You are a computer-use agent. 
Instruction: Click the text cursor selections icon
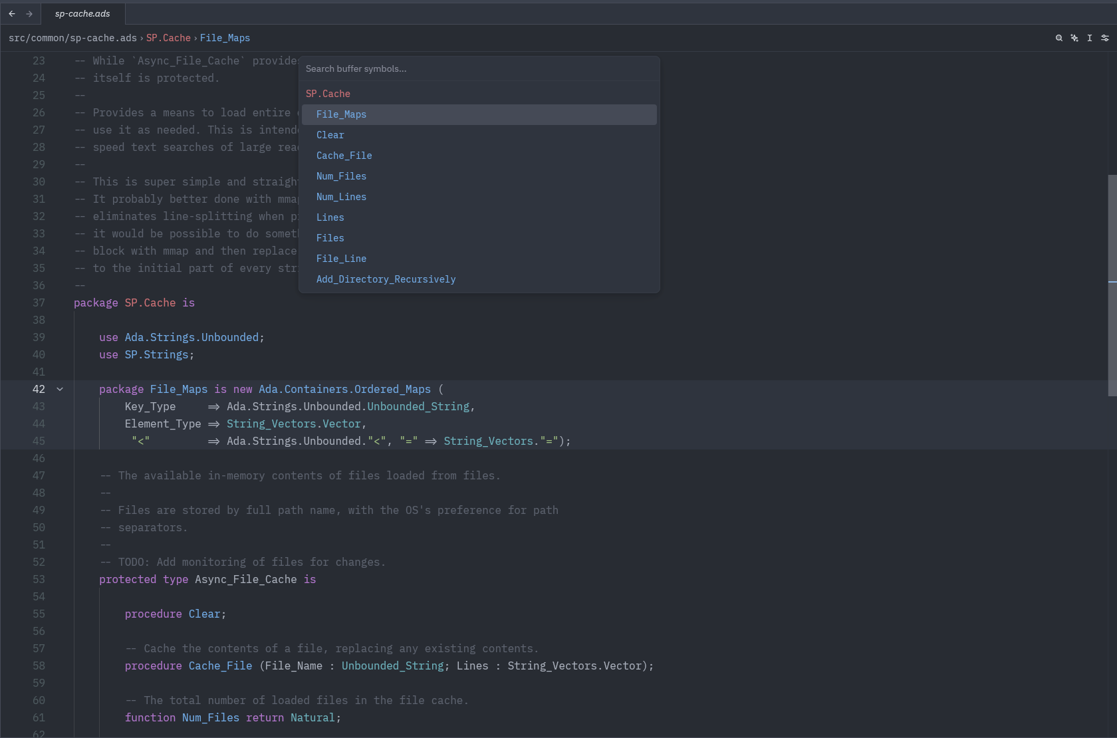coord(1090,38)
